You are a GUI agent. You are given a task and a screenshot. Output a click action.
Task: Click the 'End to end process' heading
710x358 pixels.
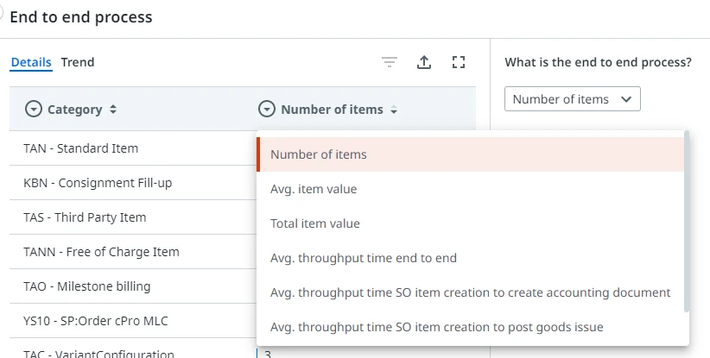point(81,16)
